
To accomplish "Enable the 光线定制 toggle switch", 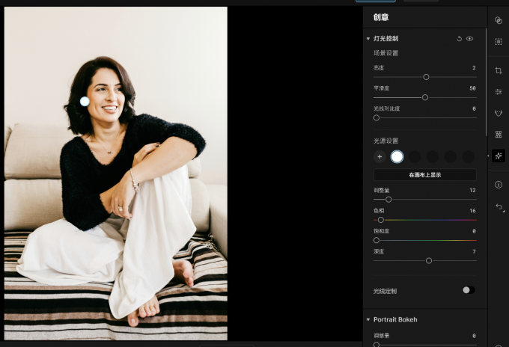I will pyautogui.click(x=469, y=290).
